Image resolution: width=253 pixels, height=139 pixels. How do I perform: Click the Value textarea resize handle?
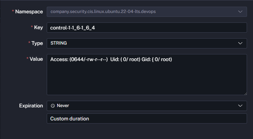click(x=245, y=93)
